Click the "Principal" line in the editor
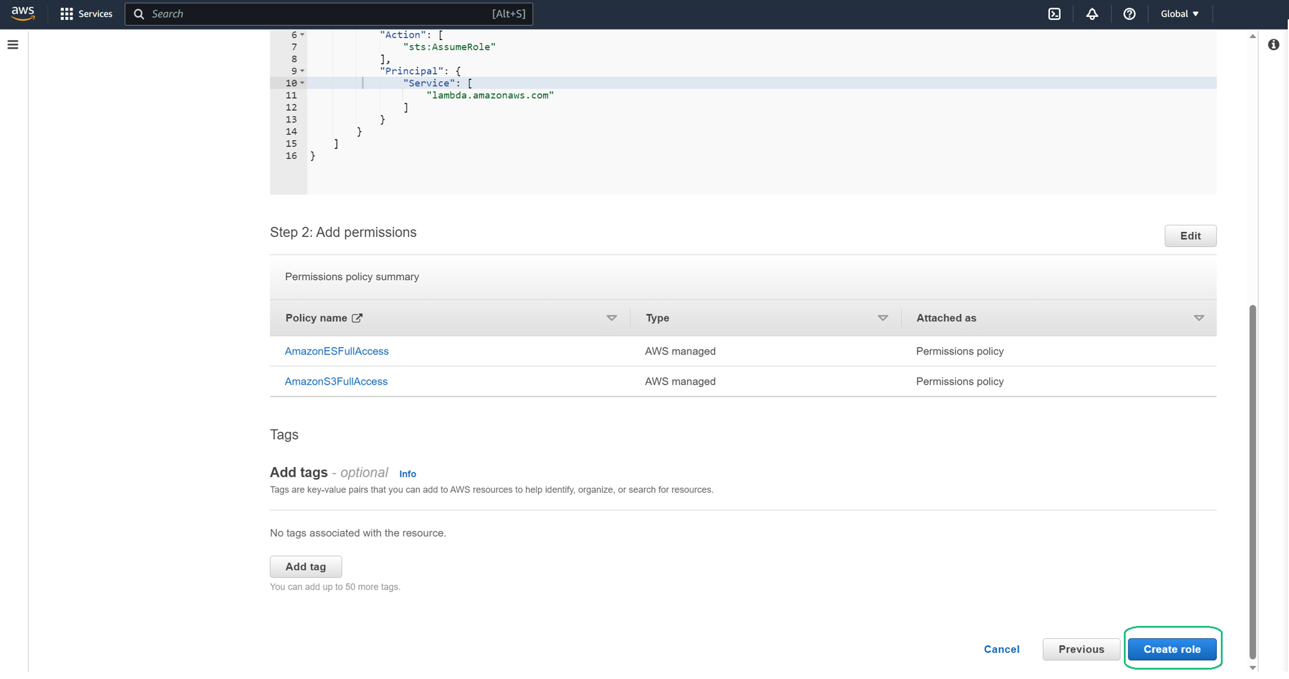Image resolution: width=1289 pixels, height=679 pixels. 420,71
